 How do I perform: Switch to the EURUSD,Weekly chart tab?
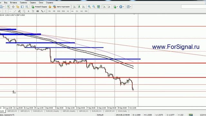(52, 111)
